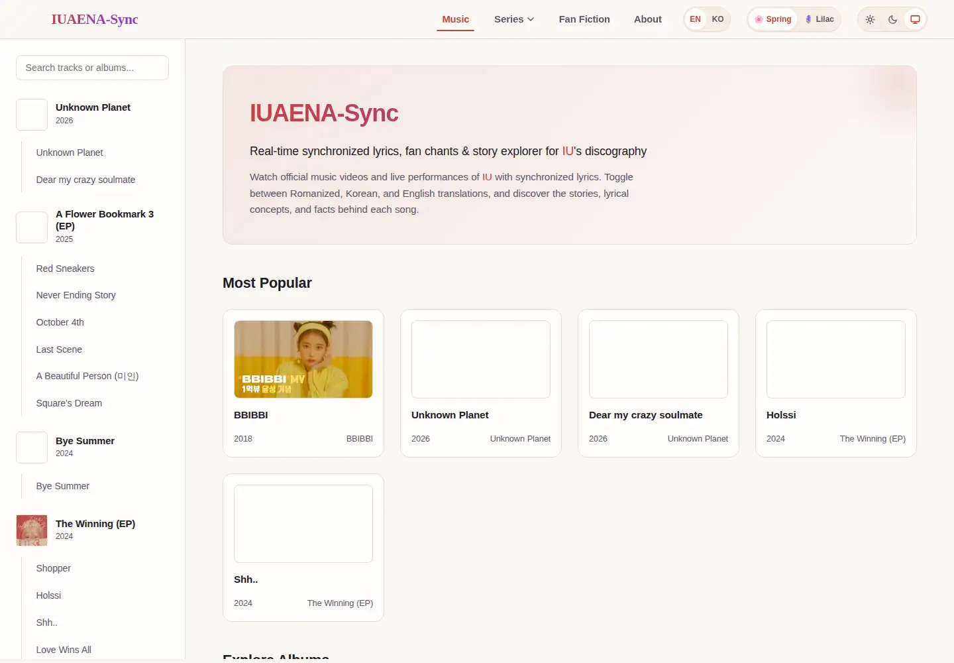Viewport: 954px width, 663px height.
Task: Click the IUAENA-Sync logo link
Action: [x=95, y=19]
